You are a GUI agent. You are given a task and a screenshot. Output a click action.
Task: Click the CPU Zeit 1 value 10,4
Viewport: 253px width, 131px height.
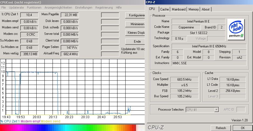click(29, 15)
